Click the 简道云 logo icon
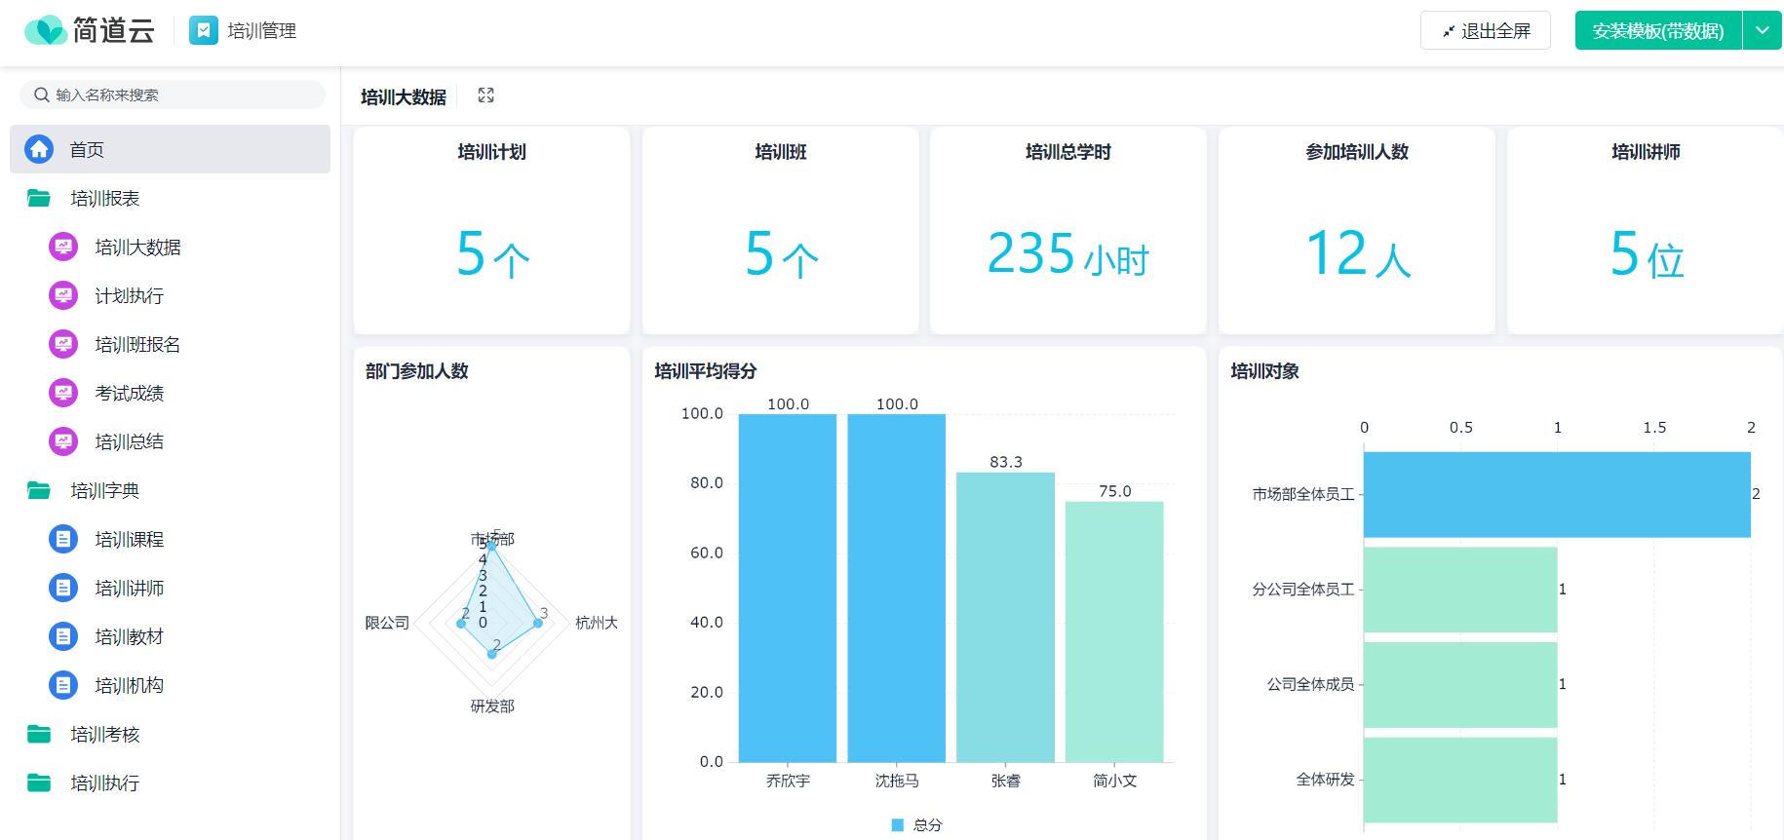The image size is (1784, 840). (x=45, y=30)
